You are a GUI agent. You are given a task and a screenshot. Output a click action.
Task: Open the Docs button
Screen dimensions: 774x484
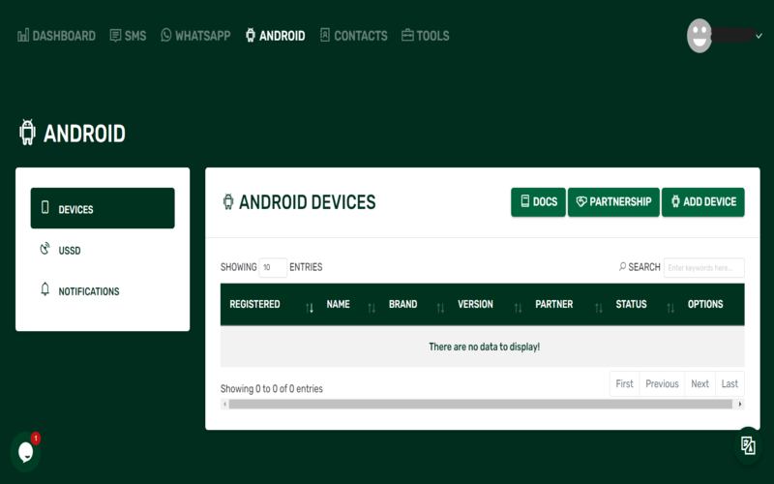tap(538, 201)
